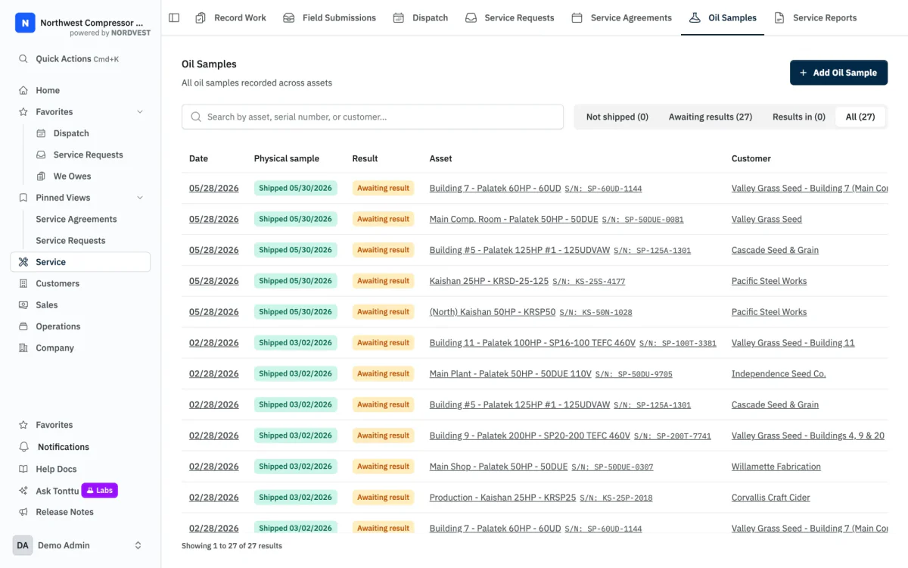Click the search magnifier icon in search field
908x568 pixels.
click(196, 117)
